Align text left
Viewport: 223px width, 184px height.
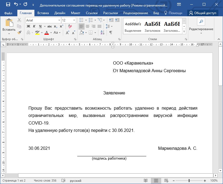pyautogui.click(x=82, y=26)
